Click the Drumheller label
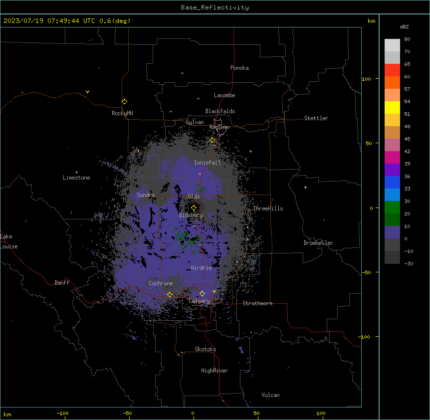This screenshot has height=420, width=430. [x=318, y=243]
